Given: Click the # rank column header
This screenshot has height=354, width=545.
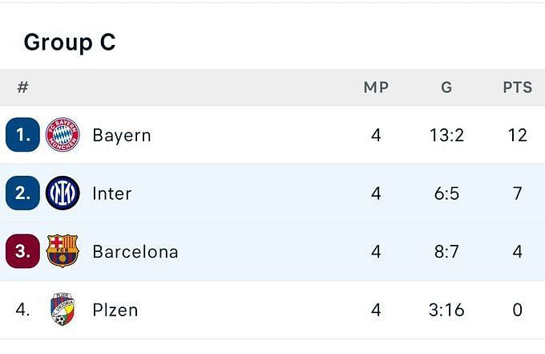Looking at the screenshot, I should (22, 87).
